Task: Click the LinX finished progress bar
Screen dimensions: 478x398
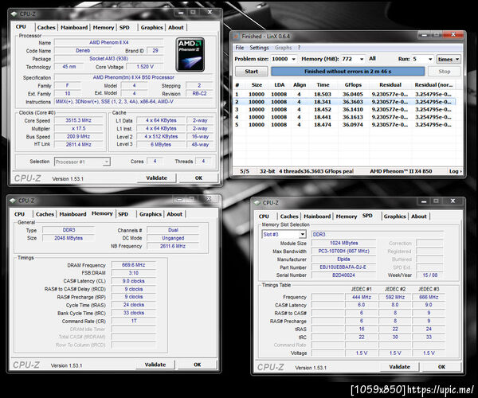Action: [x=348, y=72]
